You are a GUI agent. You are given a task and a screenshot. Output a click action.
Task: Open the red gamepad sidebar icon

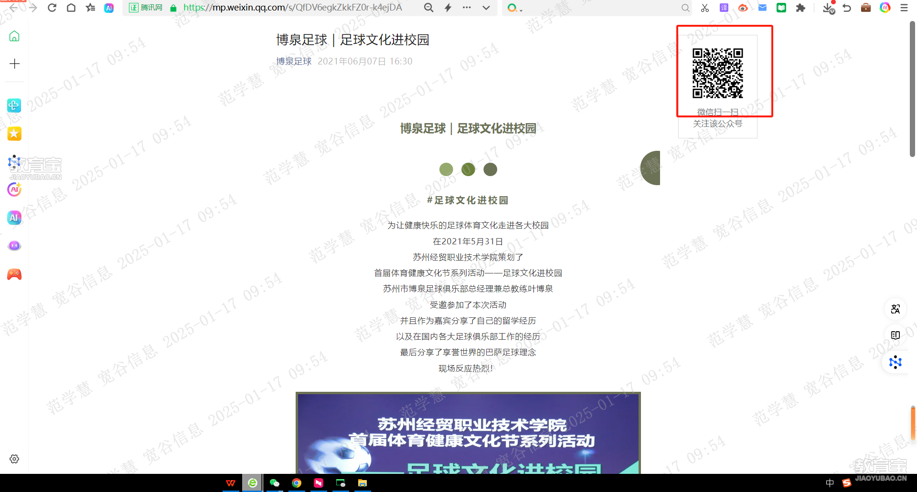[14, 274]
